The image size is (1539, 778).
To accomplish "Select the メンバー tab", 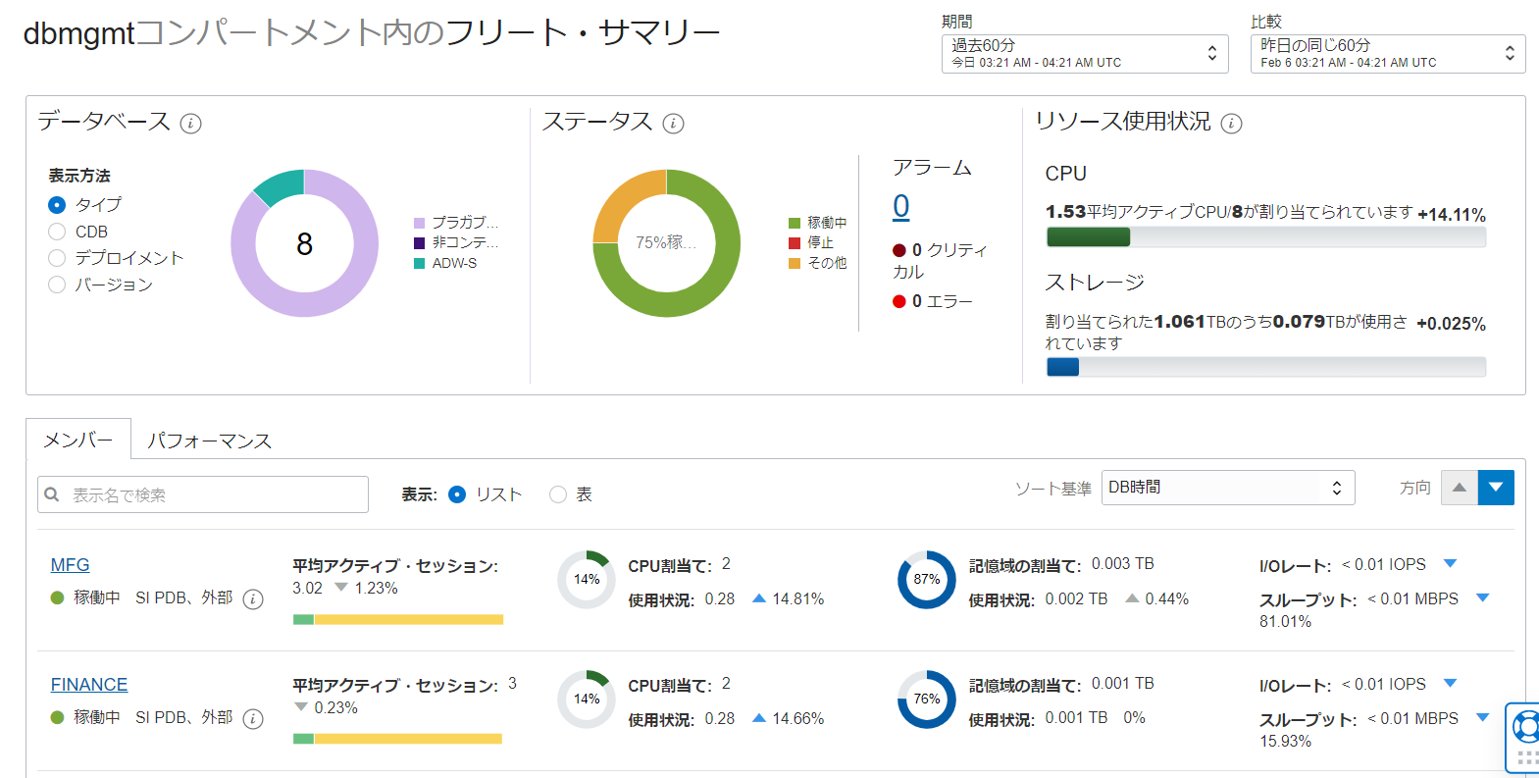I will click(x=78, y=441).
